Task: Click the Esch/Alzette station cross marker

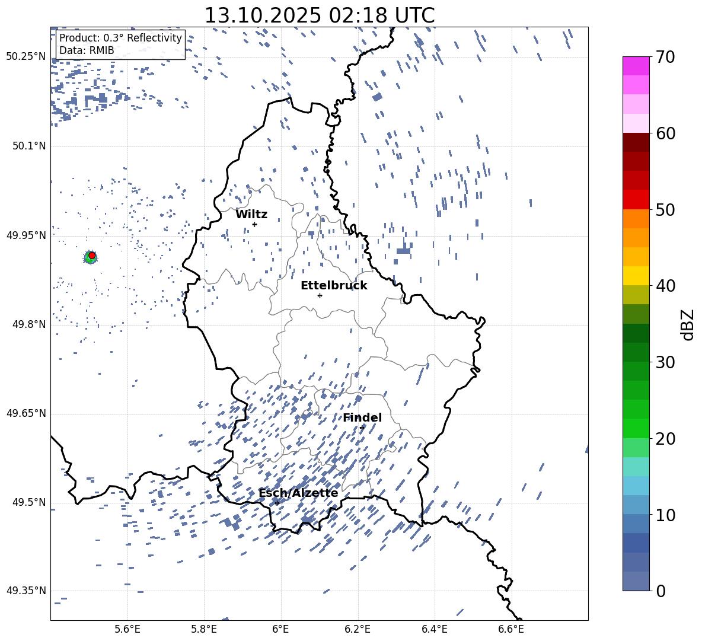Action: tap(277, 503)
